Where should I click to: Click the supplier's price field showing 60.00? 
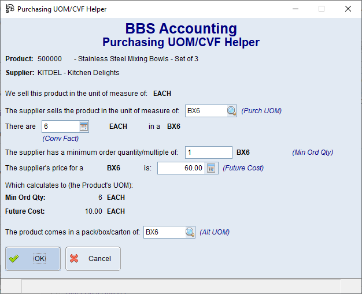tap(180, 168)
